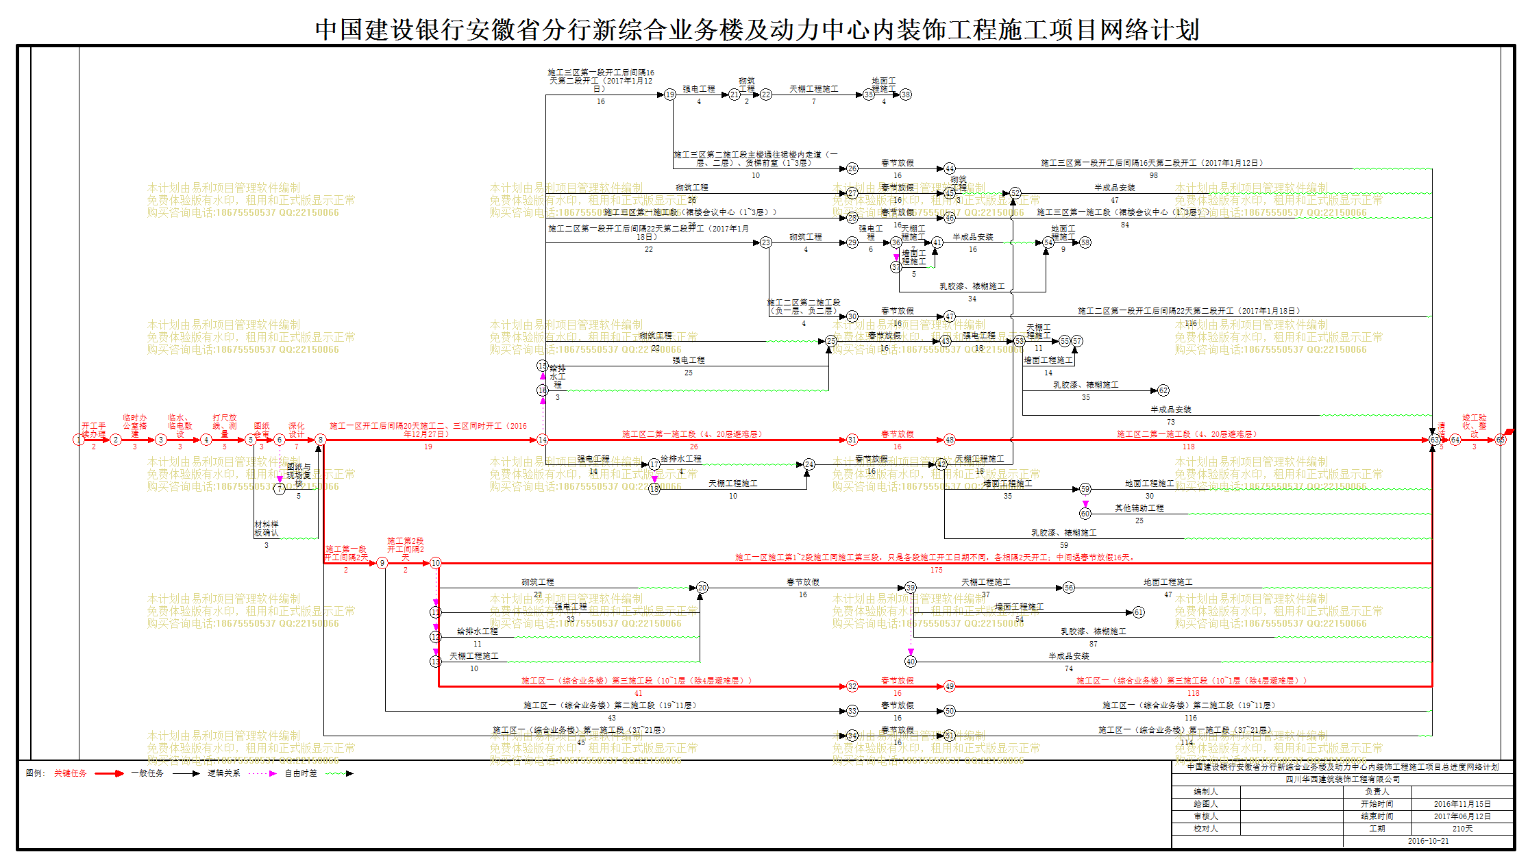The height and width of the screenshot is (852, 1517).
Task: Select node circle 10
Action: tap(436, 563)
